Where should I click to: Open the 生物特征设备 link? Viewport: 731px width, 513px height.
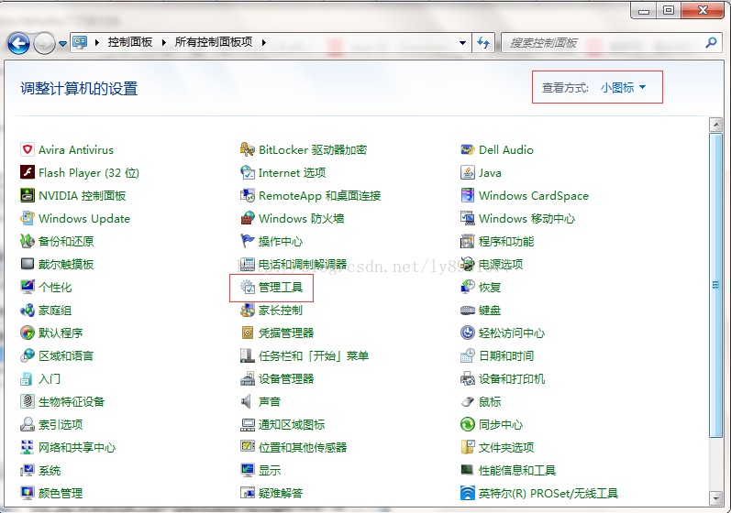[72, 402]
